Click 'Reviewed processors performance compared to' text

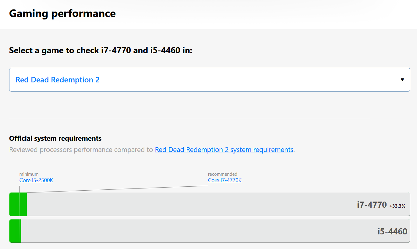click(x=81, y=150)
